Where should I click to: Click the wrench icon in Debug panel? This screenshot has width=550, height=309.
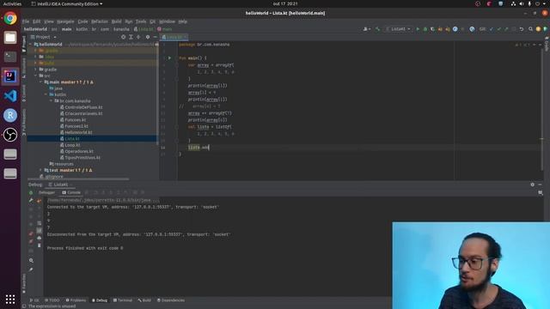[31, 200]
